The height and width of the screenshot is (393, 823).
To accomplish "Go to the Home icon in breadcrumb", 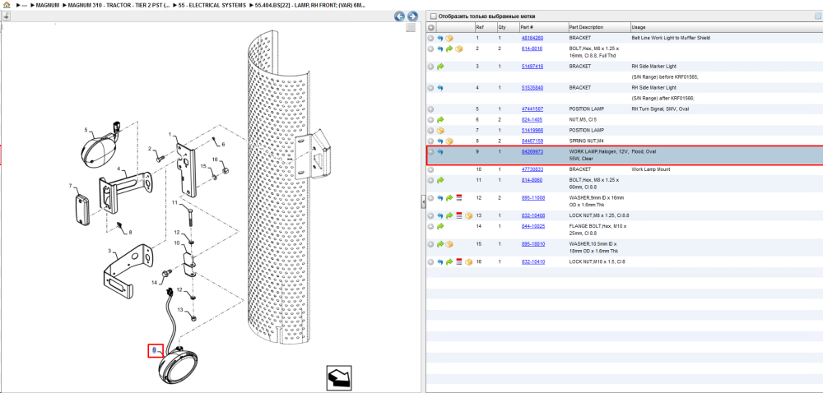I will pyautogui.click(x=7, y=5).
